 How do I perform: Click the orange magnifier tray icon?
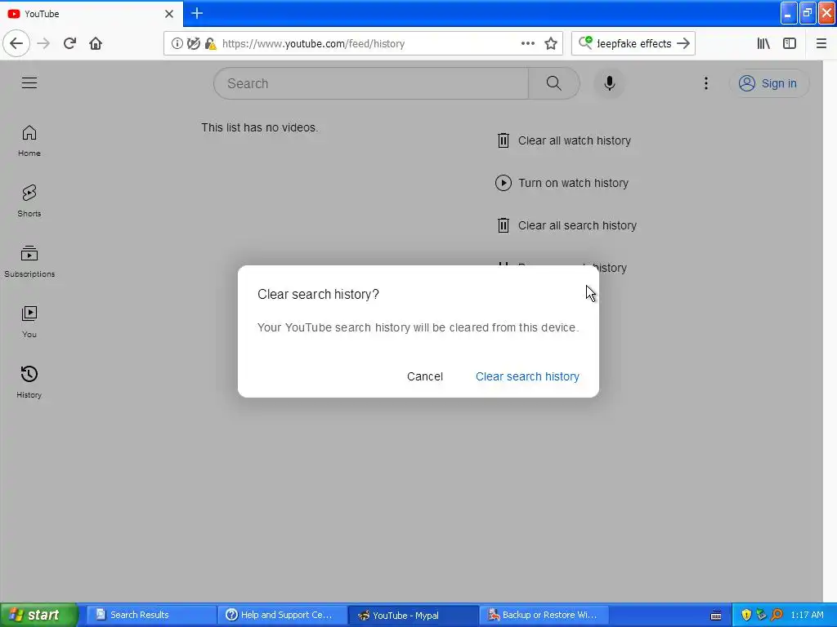click(x=777, y=615)
